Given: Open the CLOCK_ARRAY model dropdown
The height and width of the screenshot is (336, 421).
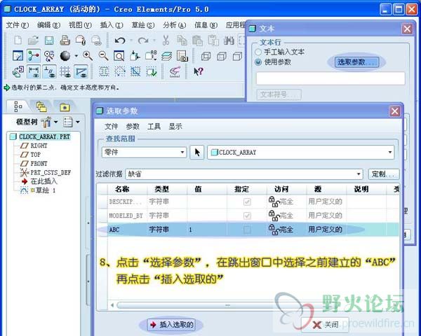Looking at the screenshot, I should [x=390, y=152].
